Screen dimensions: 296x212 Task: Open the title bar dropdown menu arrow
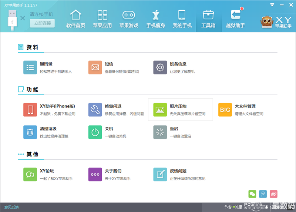click(272, 5)
